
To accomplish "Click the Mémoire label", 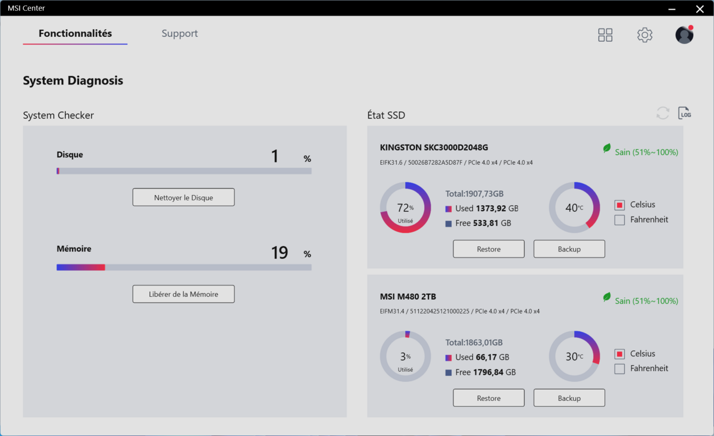I will tap(74, 249).
